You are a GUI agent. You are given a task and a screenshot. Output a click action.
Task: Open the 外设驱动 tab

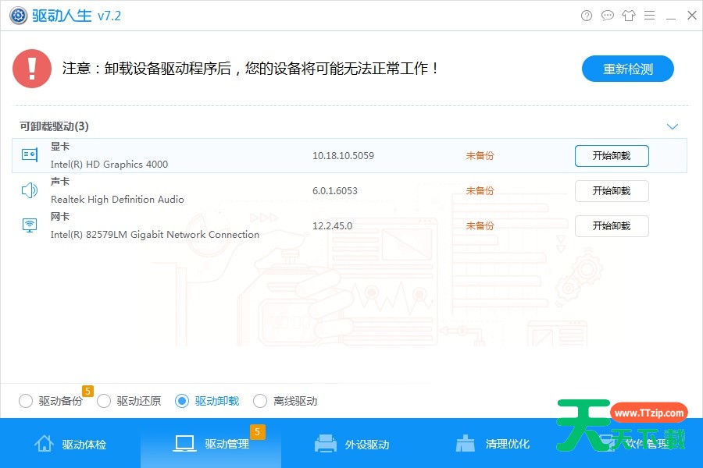351,444
